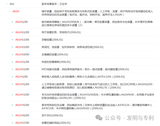Expand the A61H13/00 row
The image size is (160, 126).
(x=12, y=40)
